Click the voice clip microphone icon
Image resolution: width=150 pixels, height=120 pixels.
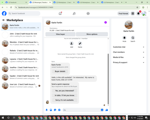point(46,110)
